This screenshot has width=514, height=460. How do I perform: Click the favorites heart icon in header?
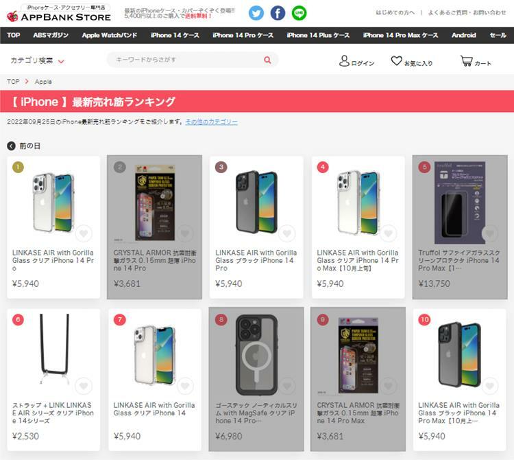point(396,60)
